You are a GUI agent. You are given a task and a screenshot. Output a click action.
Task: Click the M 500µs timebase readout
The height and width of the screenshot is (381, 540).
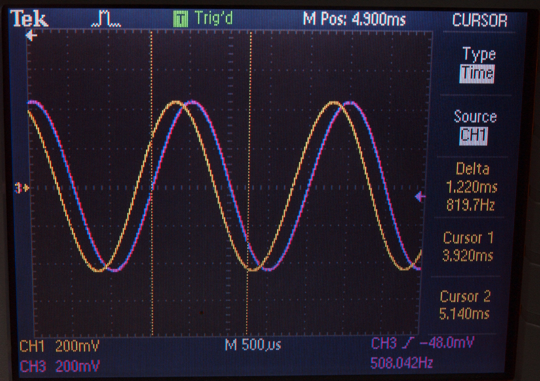(x=253, y=345)
